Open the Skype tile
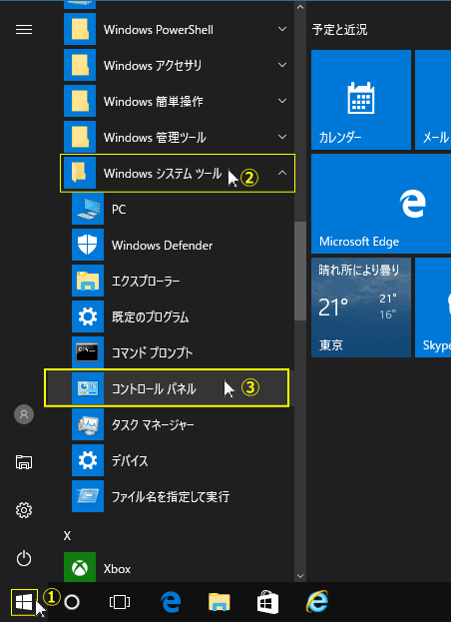451x622 pixels. tap(433, 308)
